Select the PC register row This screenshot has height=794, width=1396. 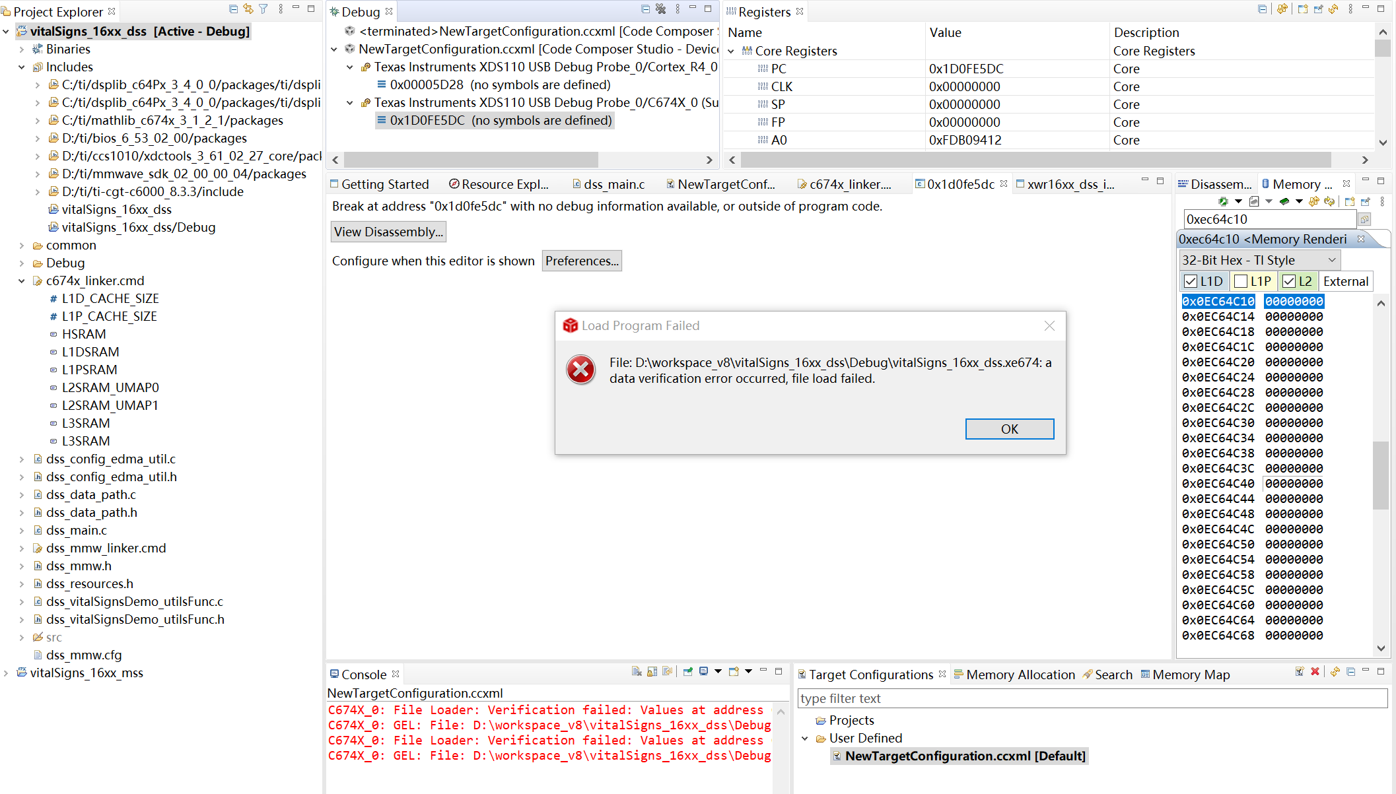[1049, 69]
